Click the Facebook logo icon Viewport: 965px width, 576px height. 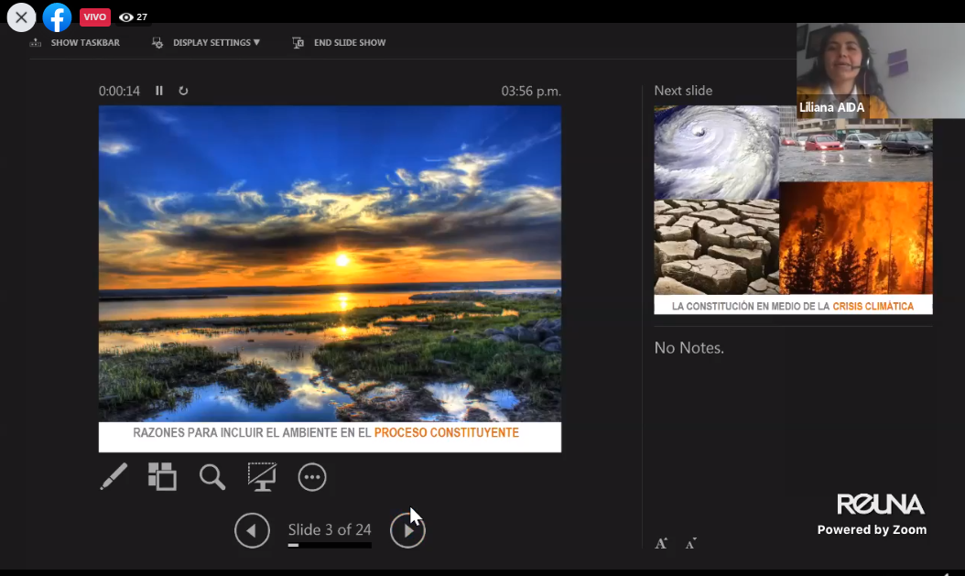tap(57, 17)
